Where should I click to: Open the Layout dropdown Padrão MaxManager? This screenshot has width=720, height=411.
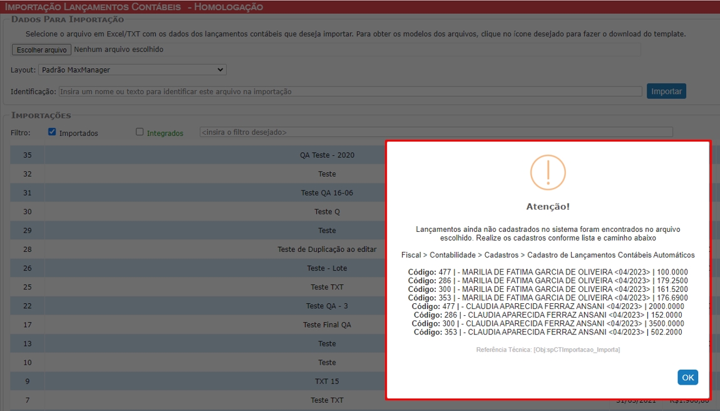point(132,70)
